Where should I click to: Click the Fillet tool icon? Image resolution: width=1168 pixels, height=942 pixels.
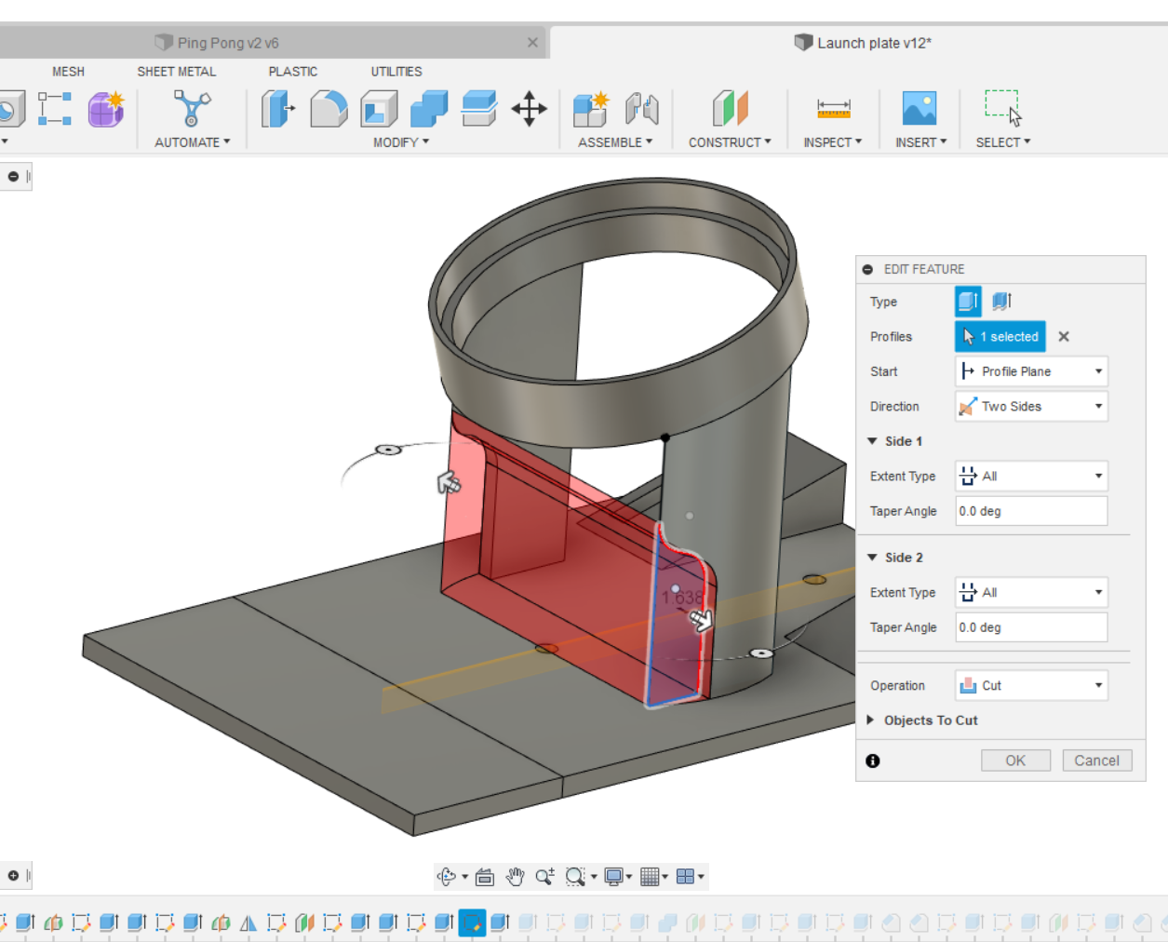(x=329, y=109)
